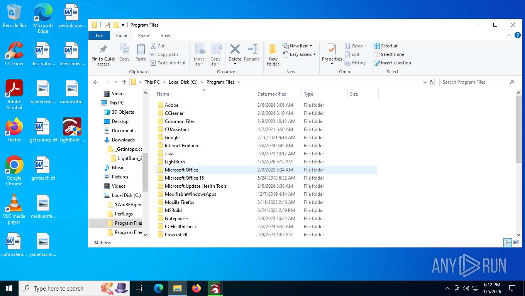Click the Windows Start button
The image size is (525, 296).
[9, 288]
